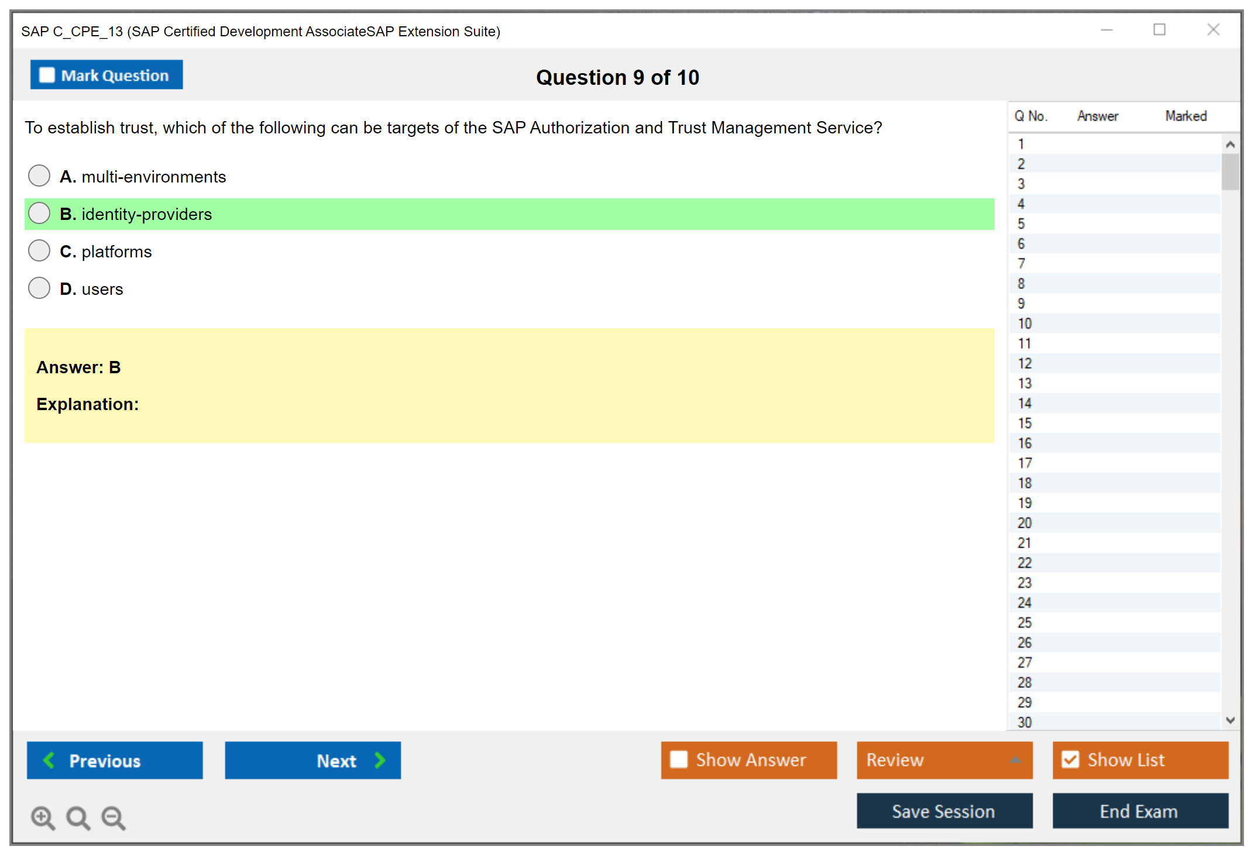The width and height of the screenshot is (1258, 860).
Task: Jump to question 15 in list
Action: [x=1025, y=423]
